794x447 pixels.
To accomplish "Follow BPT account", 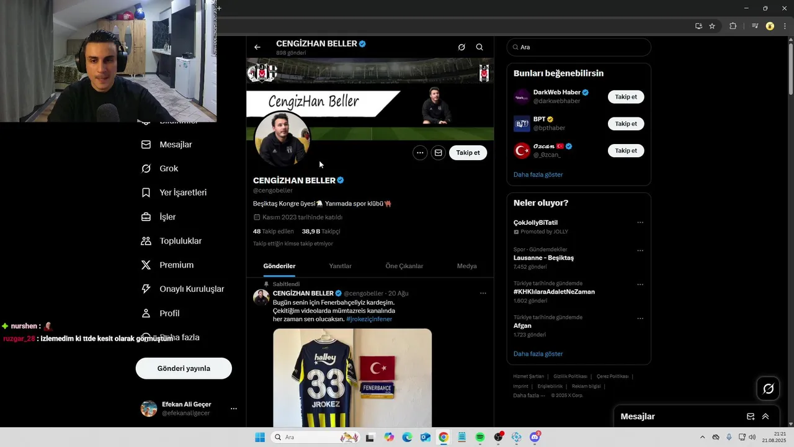I will [x=626, y=124].
